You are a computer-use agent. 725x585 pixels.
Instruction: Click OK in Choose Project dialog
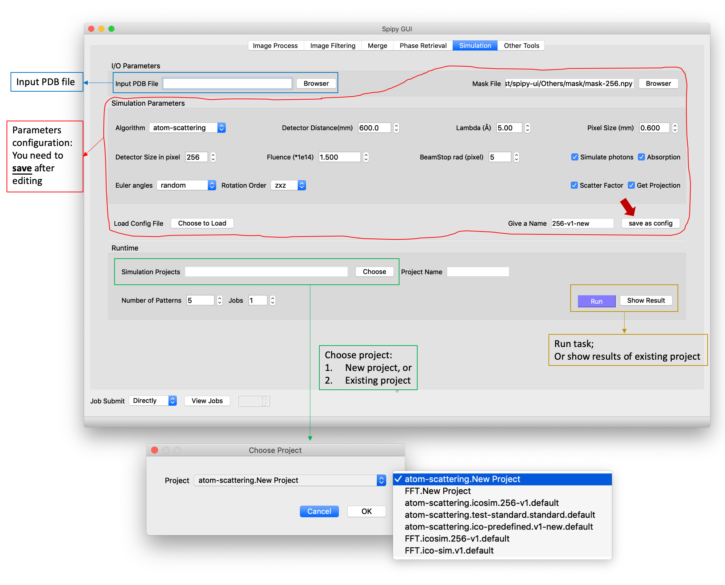pyautogui.click(x=366, y=511)
